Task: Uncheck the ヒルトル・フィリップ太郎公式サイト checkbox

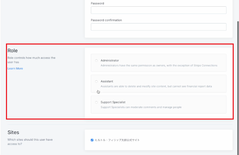Action: pyautogui.click(x=92, y=140)
